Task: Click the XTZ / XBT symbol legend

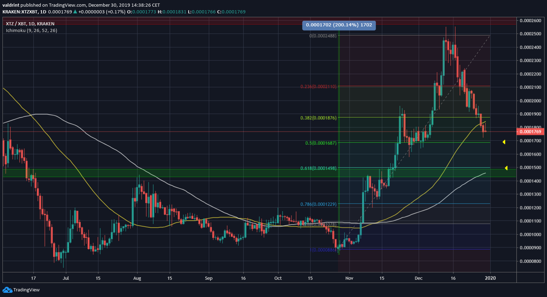Action: point(30,24)
